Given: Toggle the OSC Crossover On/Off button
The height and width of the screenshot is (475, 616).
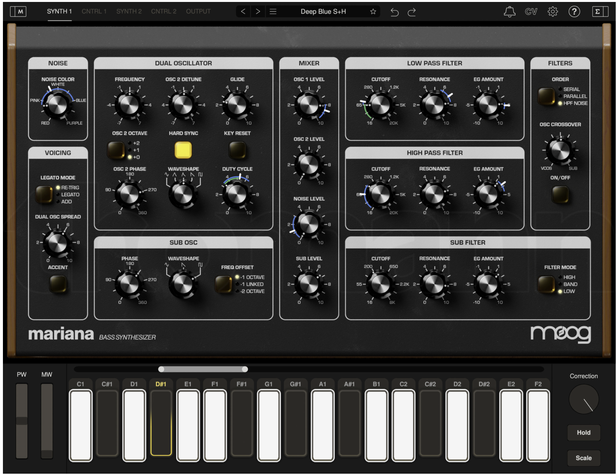Looking at the screenshot, I should click(x=560, y=194).
